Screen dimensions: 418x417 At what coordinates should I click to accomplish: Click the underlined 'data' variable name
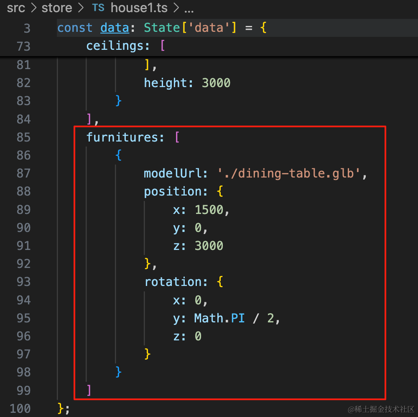tap(115, 28)
